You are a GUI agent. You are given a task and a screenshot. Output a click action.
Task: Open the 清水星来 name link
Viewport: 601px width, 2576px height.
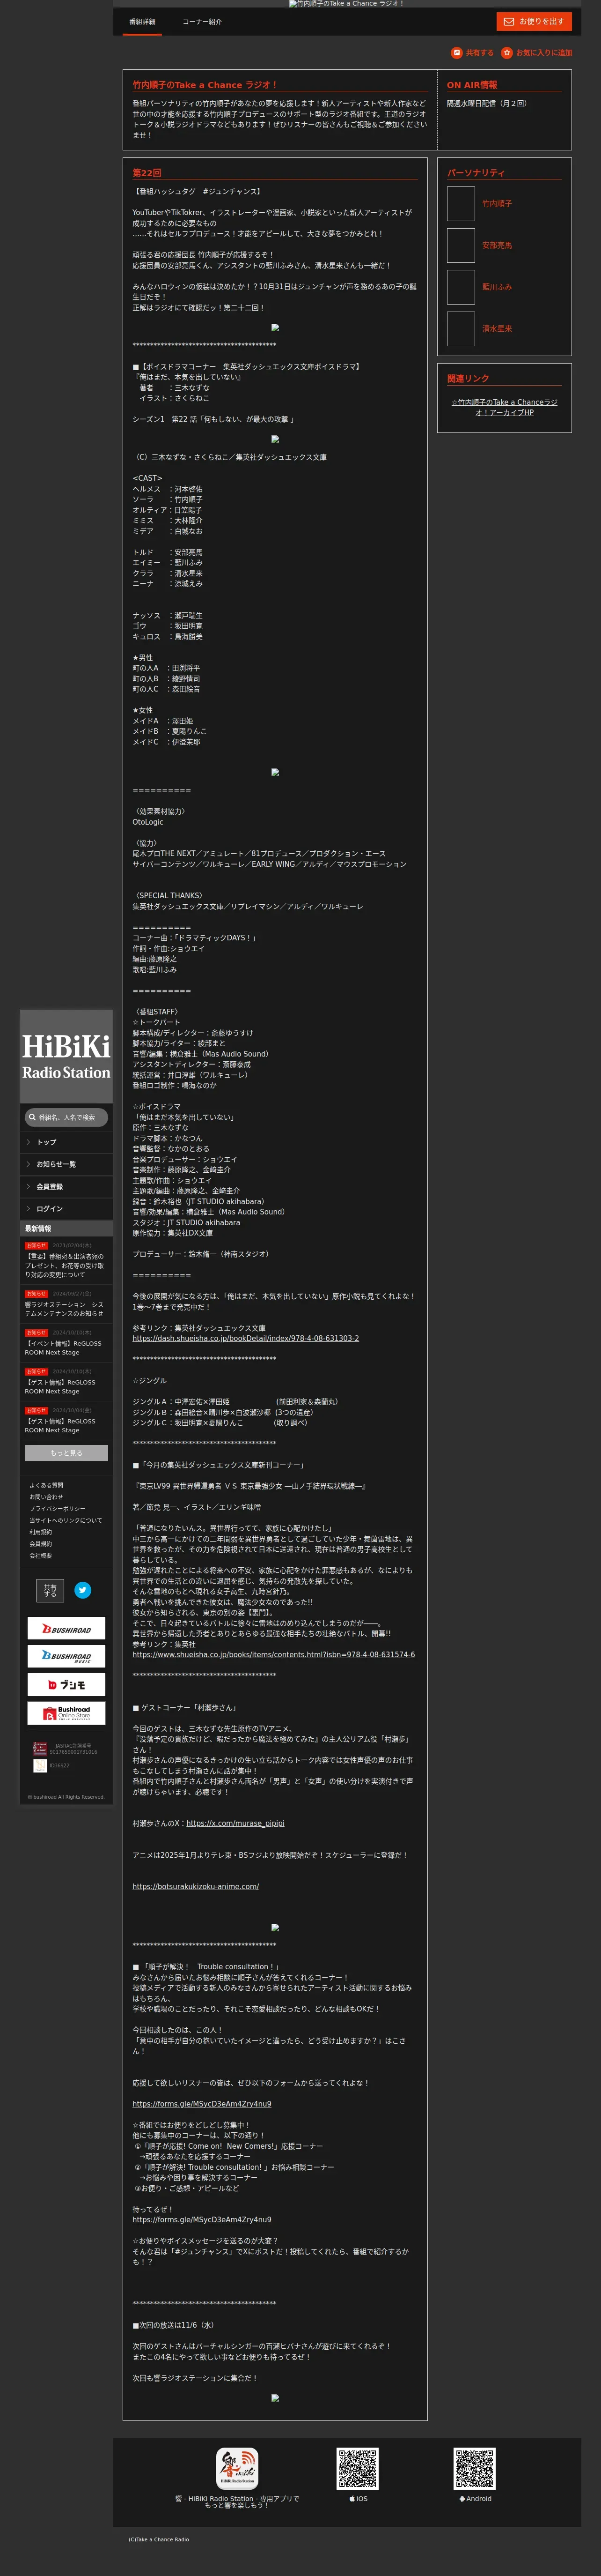[x=497, y=329]
